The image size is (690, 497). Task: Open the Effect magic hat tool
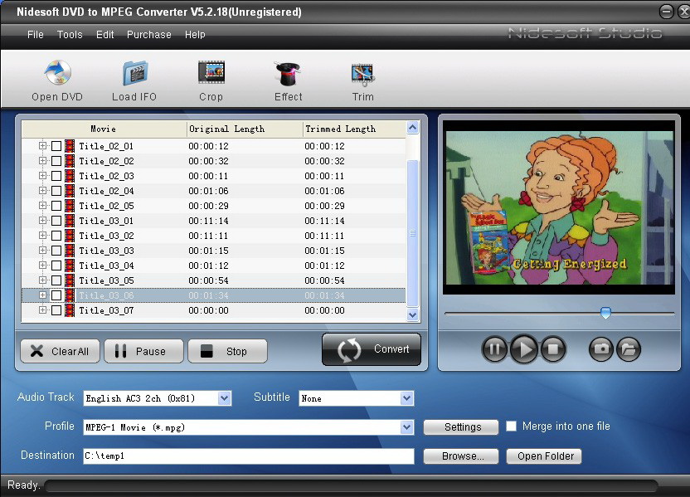coord(288,74)
